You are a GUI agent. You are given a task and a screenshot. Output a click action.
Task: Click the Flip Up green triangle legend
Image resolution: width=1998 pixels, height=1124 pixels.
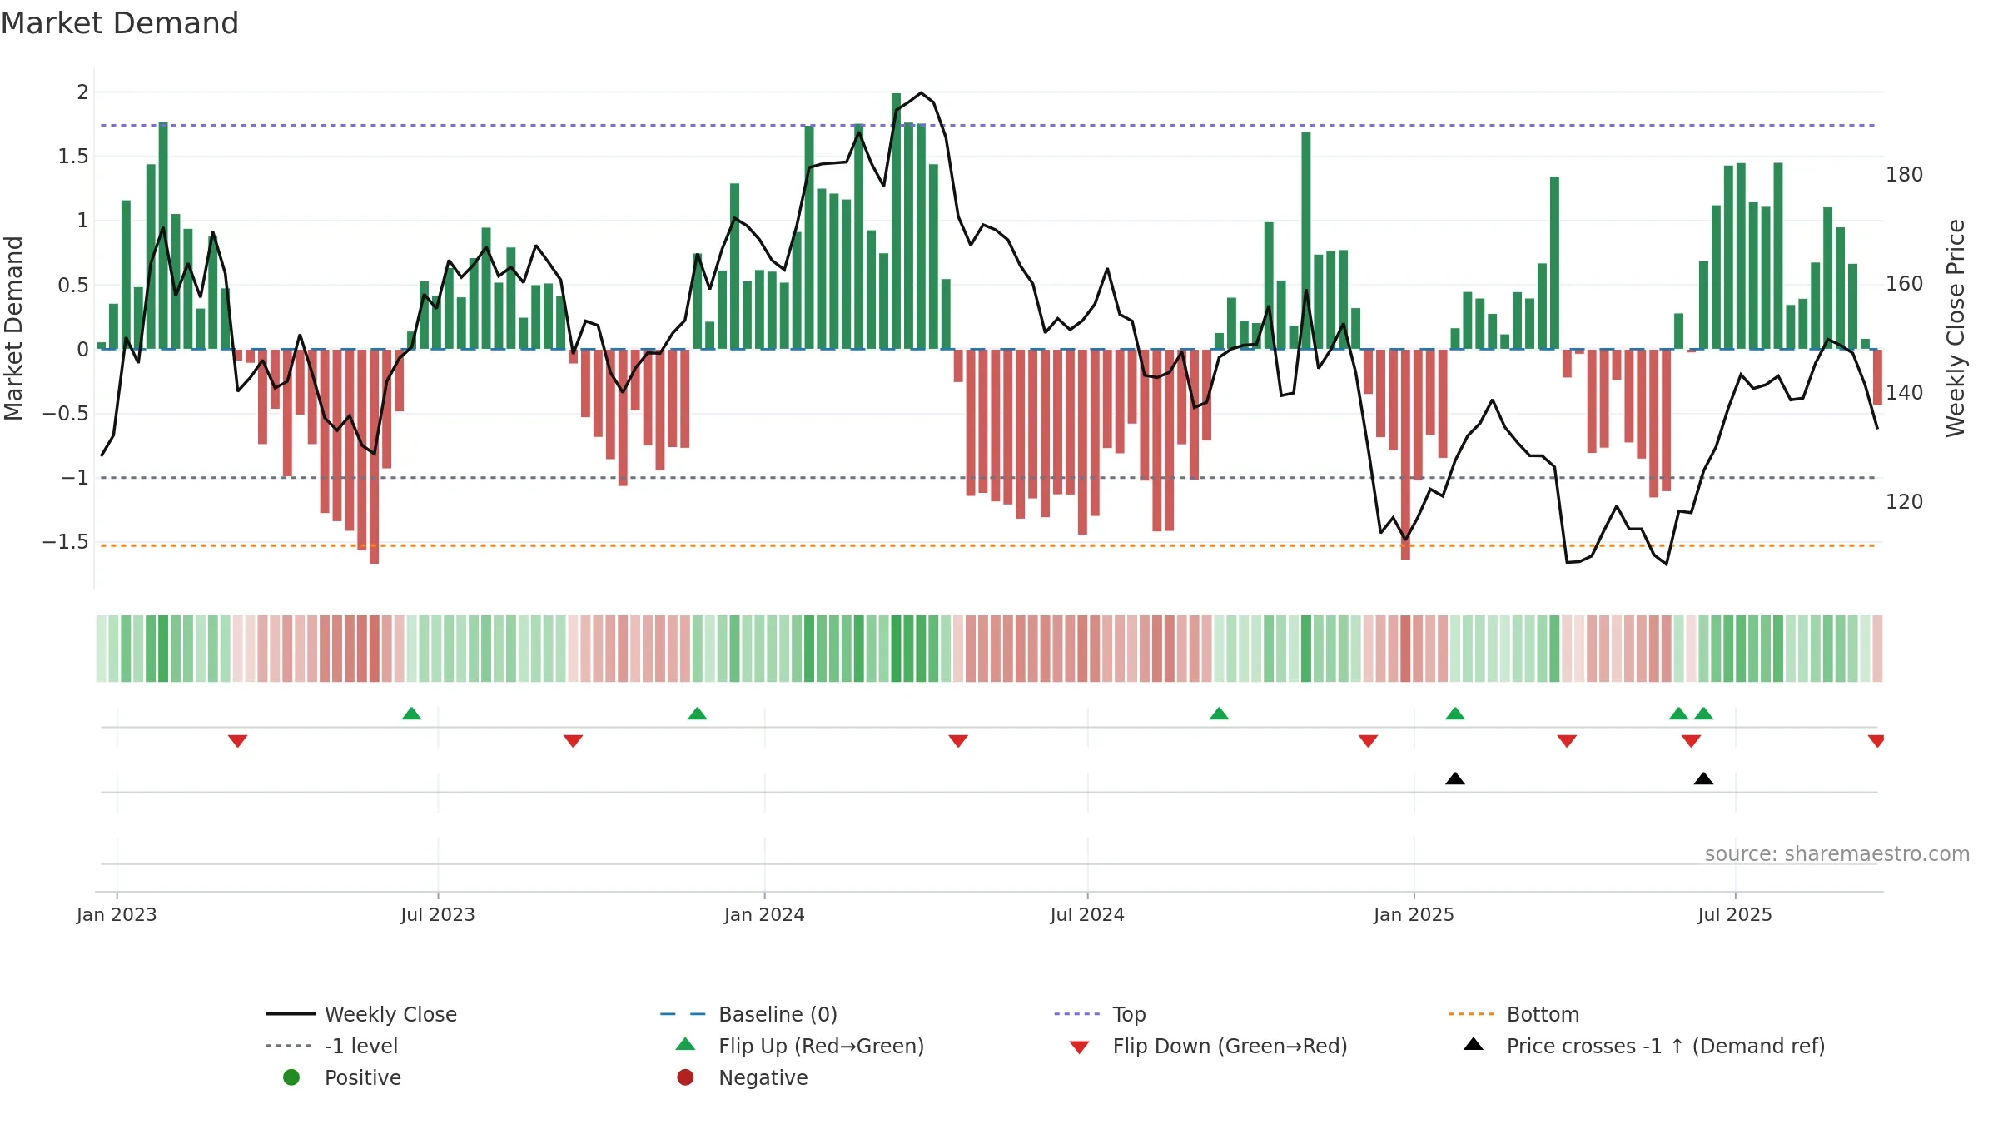[x=685, y=1044]
